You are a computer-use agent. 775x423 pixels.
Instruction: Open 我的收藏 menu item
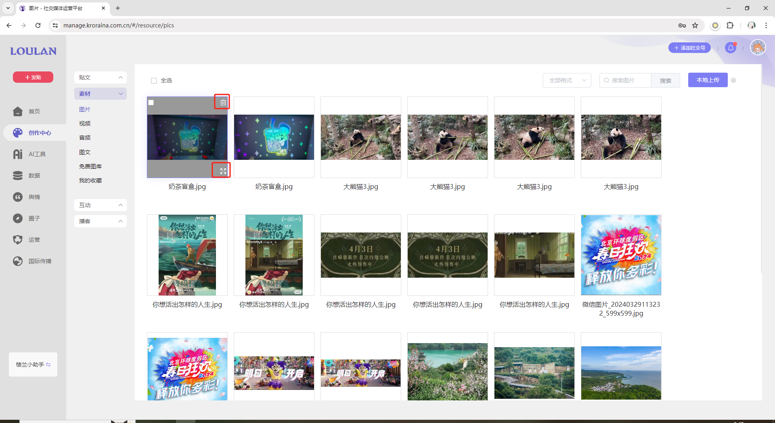90,180
